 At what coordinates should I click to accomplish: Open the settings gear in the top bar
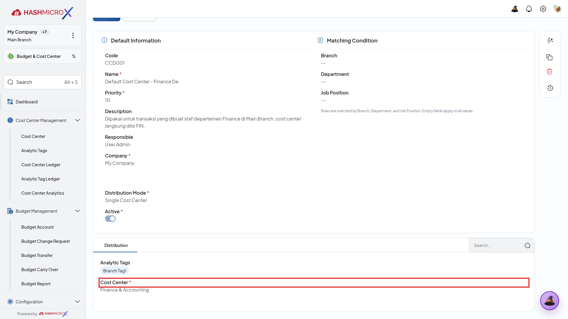[543, 9]
